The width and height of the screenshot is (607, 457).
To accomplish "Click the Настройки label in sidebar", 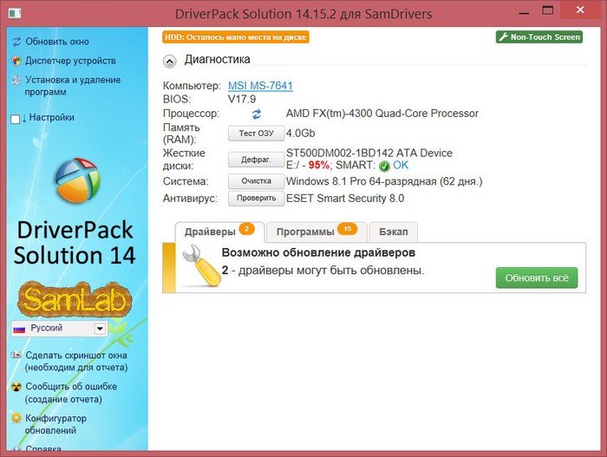I will point(51,117).
